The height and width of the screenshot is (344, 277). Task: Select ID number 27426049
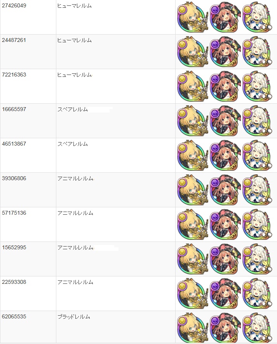pos(14,6)
